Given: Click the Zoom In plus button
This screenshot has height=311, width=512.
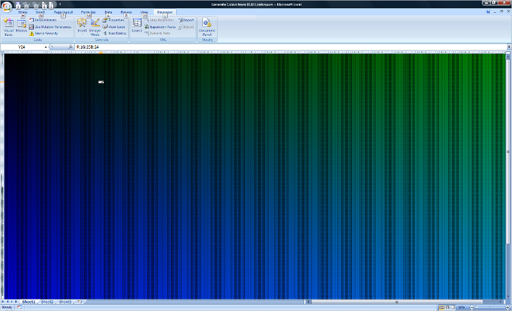Looking at the screenshot, I should tap(508, 307).
